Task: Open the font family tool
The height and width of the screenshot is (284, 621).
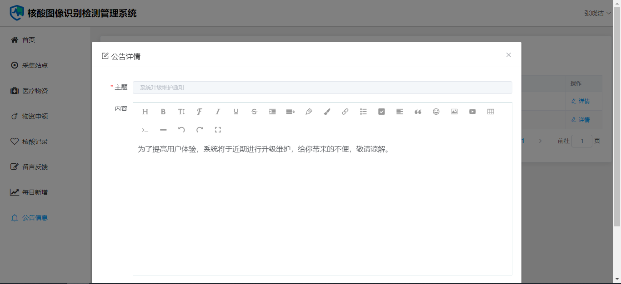Action: tap(200, 112)
